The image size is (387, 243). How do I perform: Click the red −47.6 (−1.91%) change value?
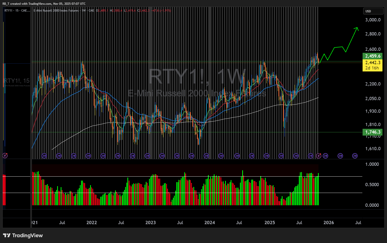161,11
